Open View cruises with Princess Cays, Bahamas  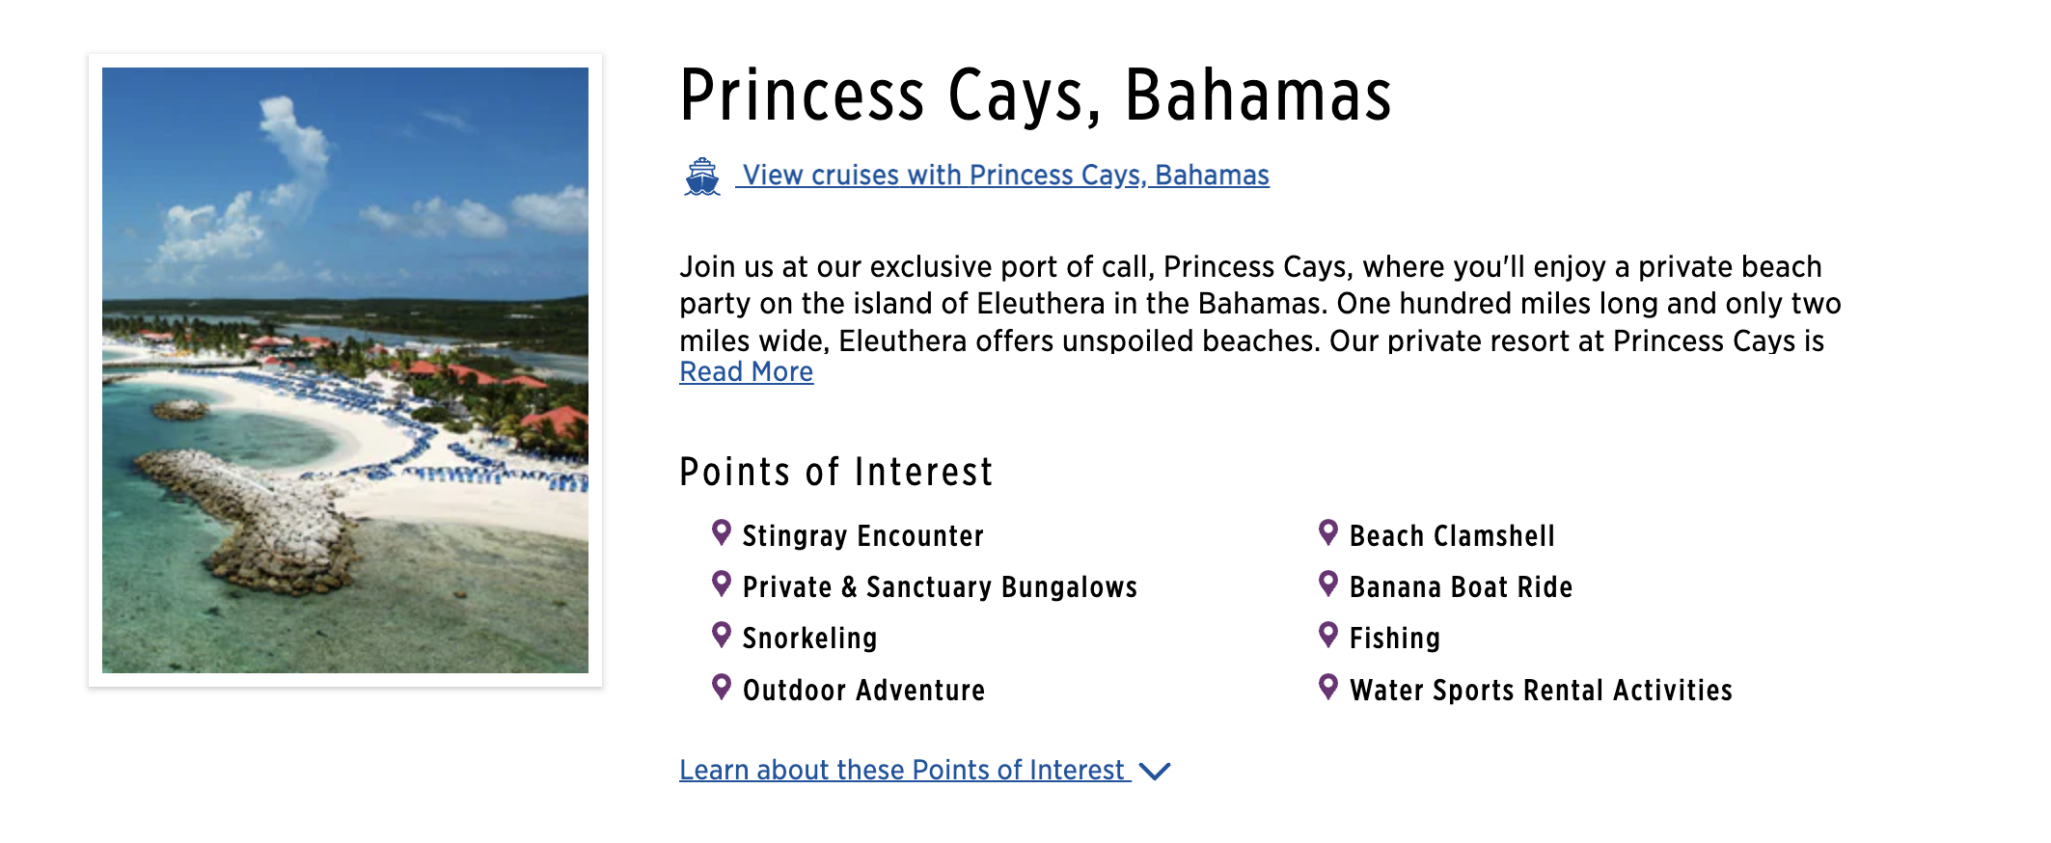click(1005, 176)
